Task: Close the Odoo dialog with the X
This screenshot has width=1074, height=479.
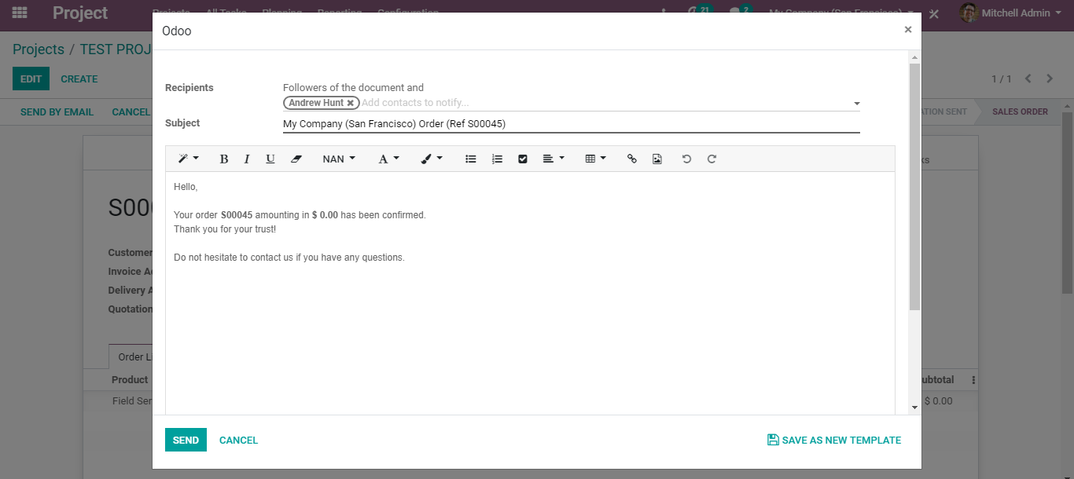Action: 908,30
